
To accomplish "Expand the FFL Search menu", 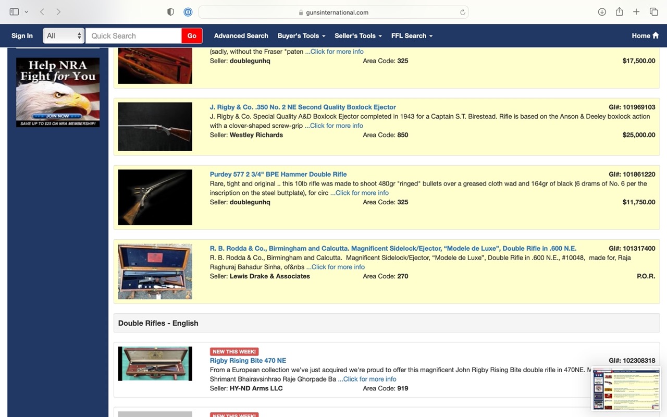I will [x=412, y=35].
